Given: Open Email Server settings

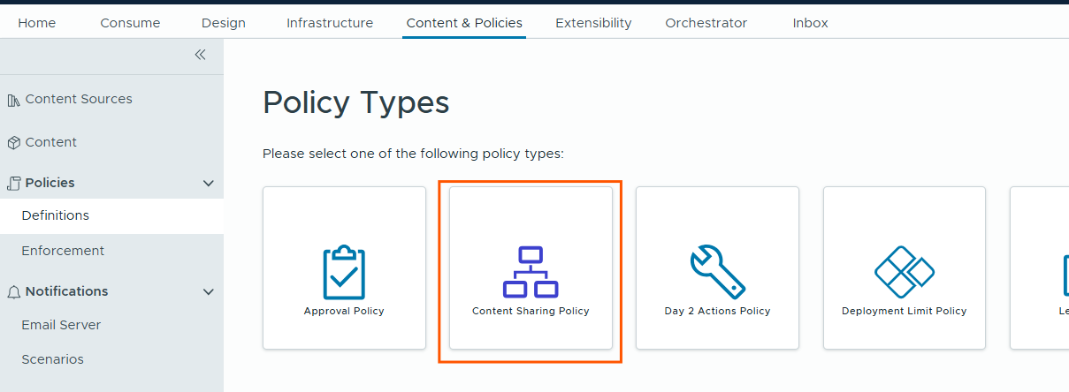Looking at the screenshot, I should (x=61, y=325).
